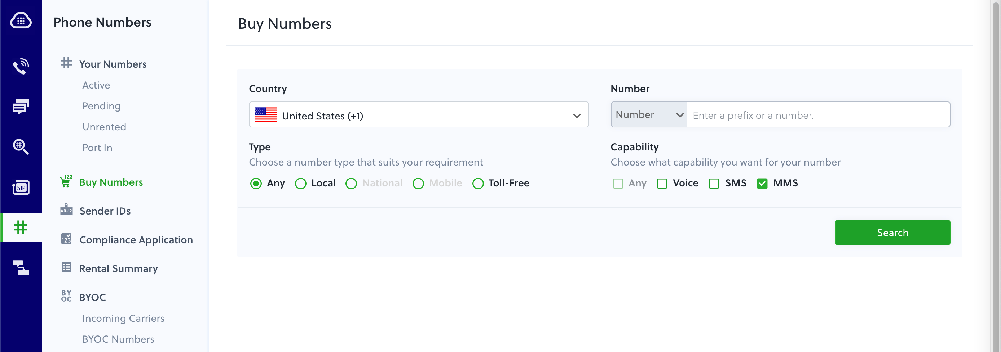Click the Buy Numbers cart icon
The width and height of the screenshot is (1001, 352).
pyautogui.click(x=66, y=181)
